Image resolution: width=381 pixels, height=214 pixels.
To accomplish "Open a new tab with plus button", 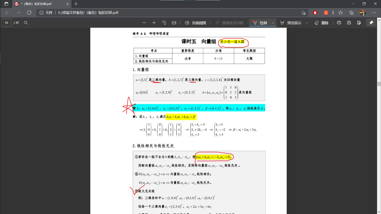I will tap(76, 4).
